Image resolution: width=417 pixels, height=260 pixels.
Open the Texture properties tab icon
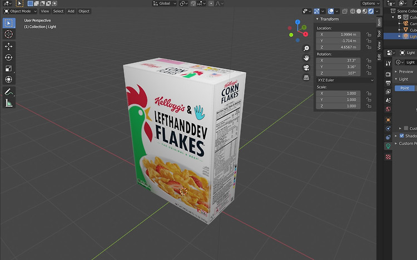click(x=388, y=157)
